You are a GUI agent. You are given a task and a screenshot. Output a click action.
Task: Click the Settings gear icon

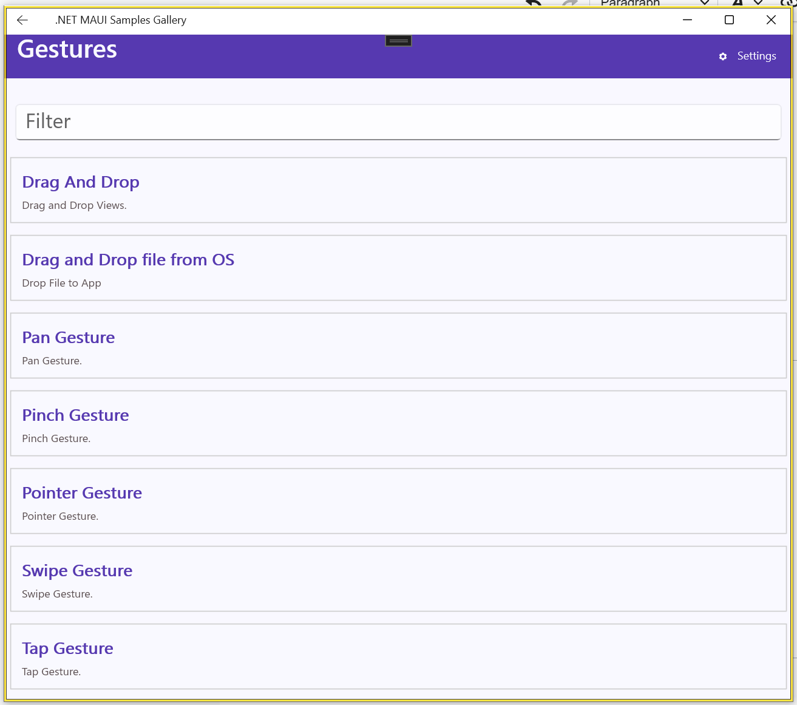coord(722,56)
